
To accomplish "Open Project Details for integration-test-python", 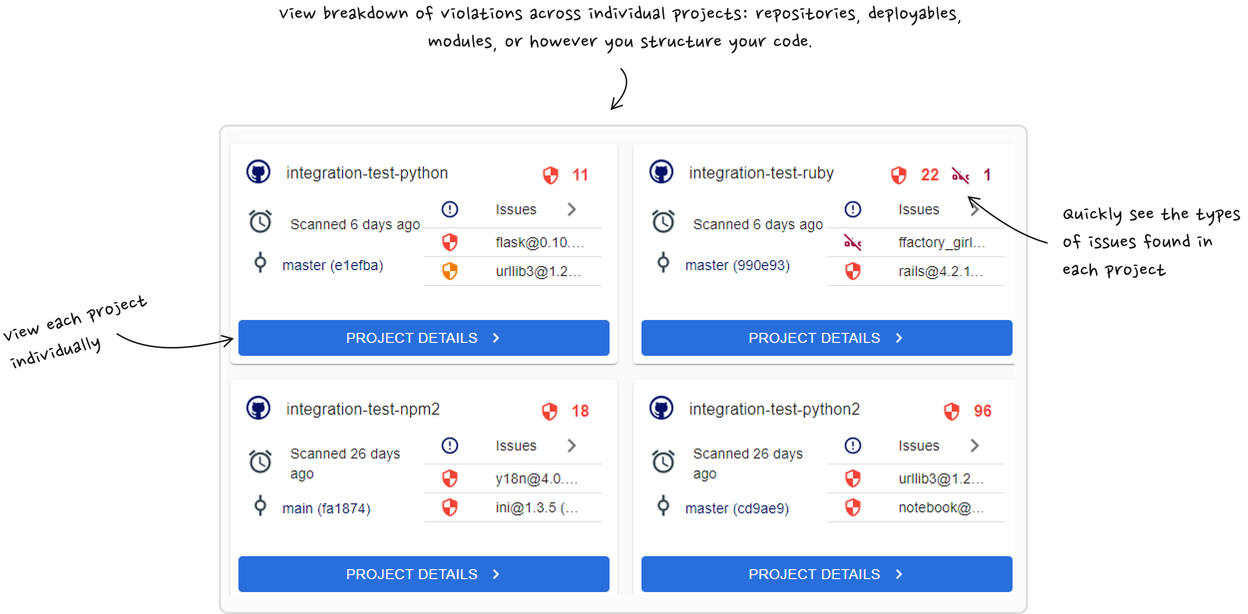I will [x=423, y=338].
